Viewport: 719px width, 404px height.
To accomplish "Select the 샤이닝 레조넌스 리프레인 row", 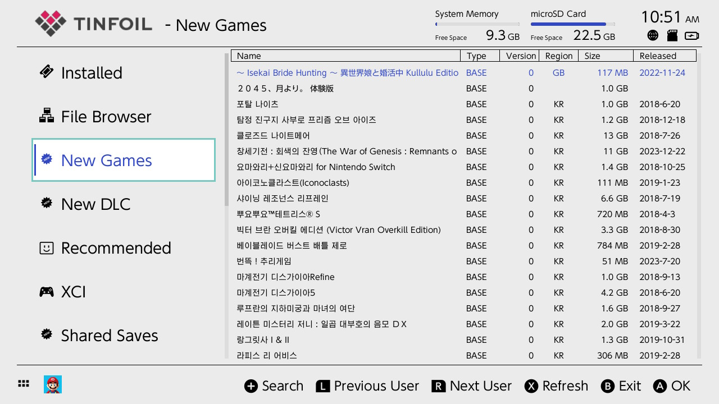I will 464,198.
